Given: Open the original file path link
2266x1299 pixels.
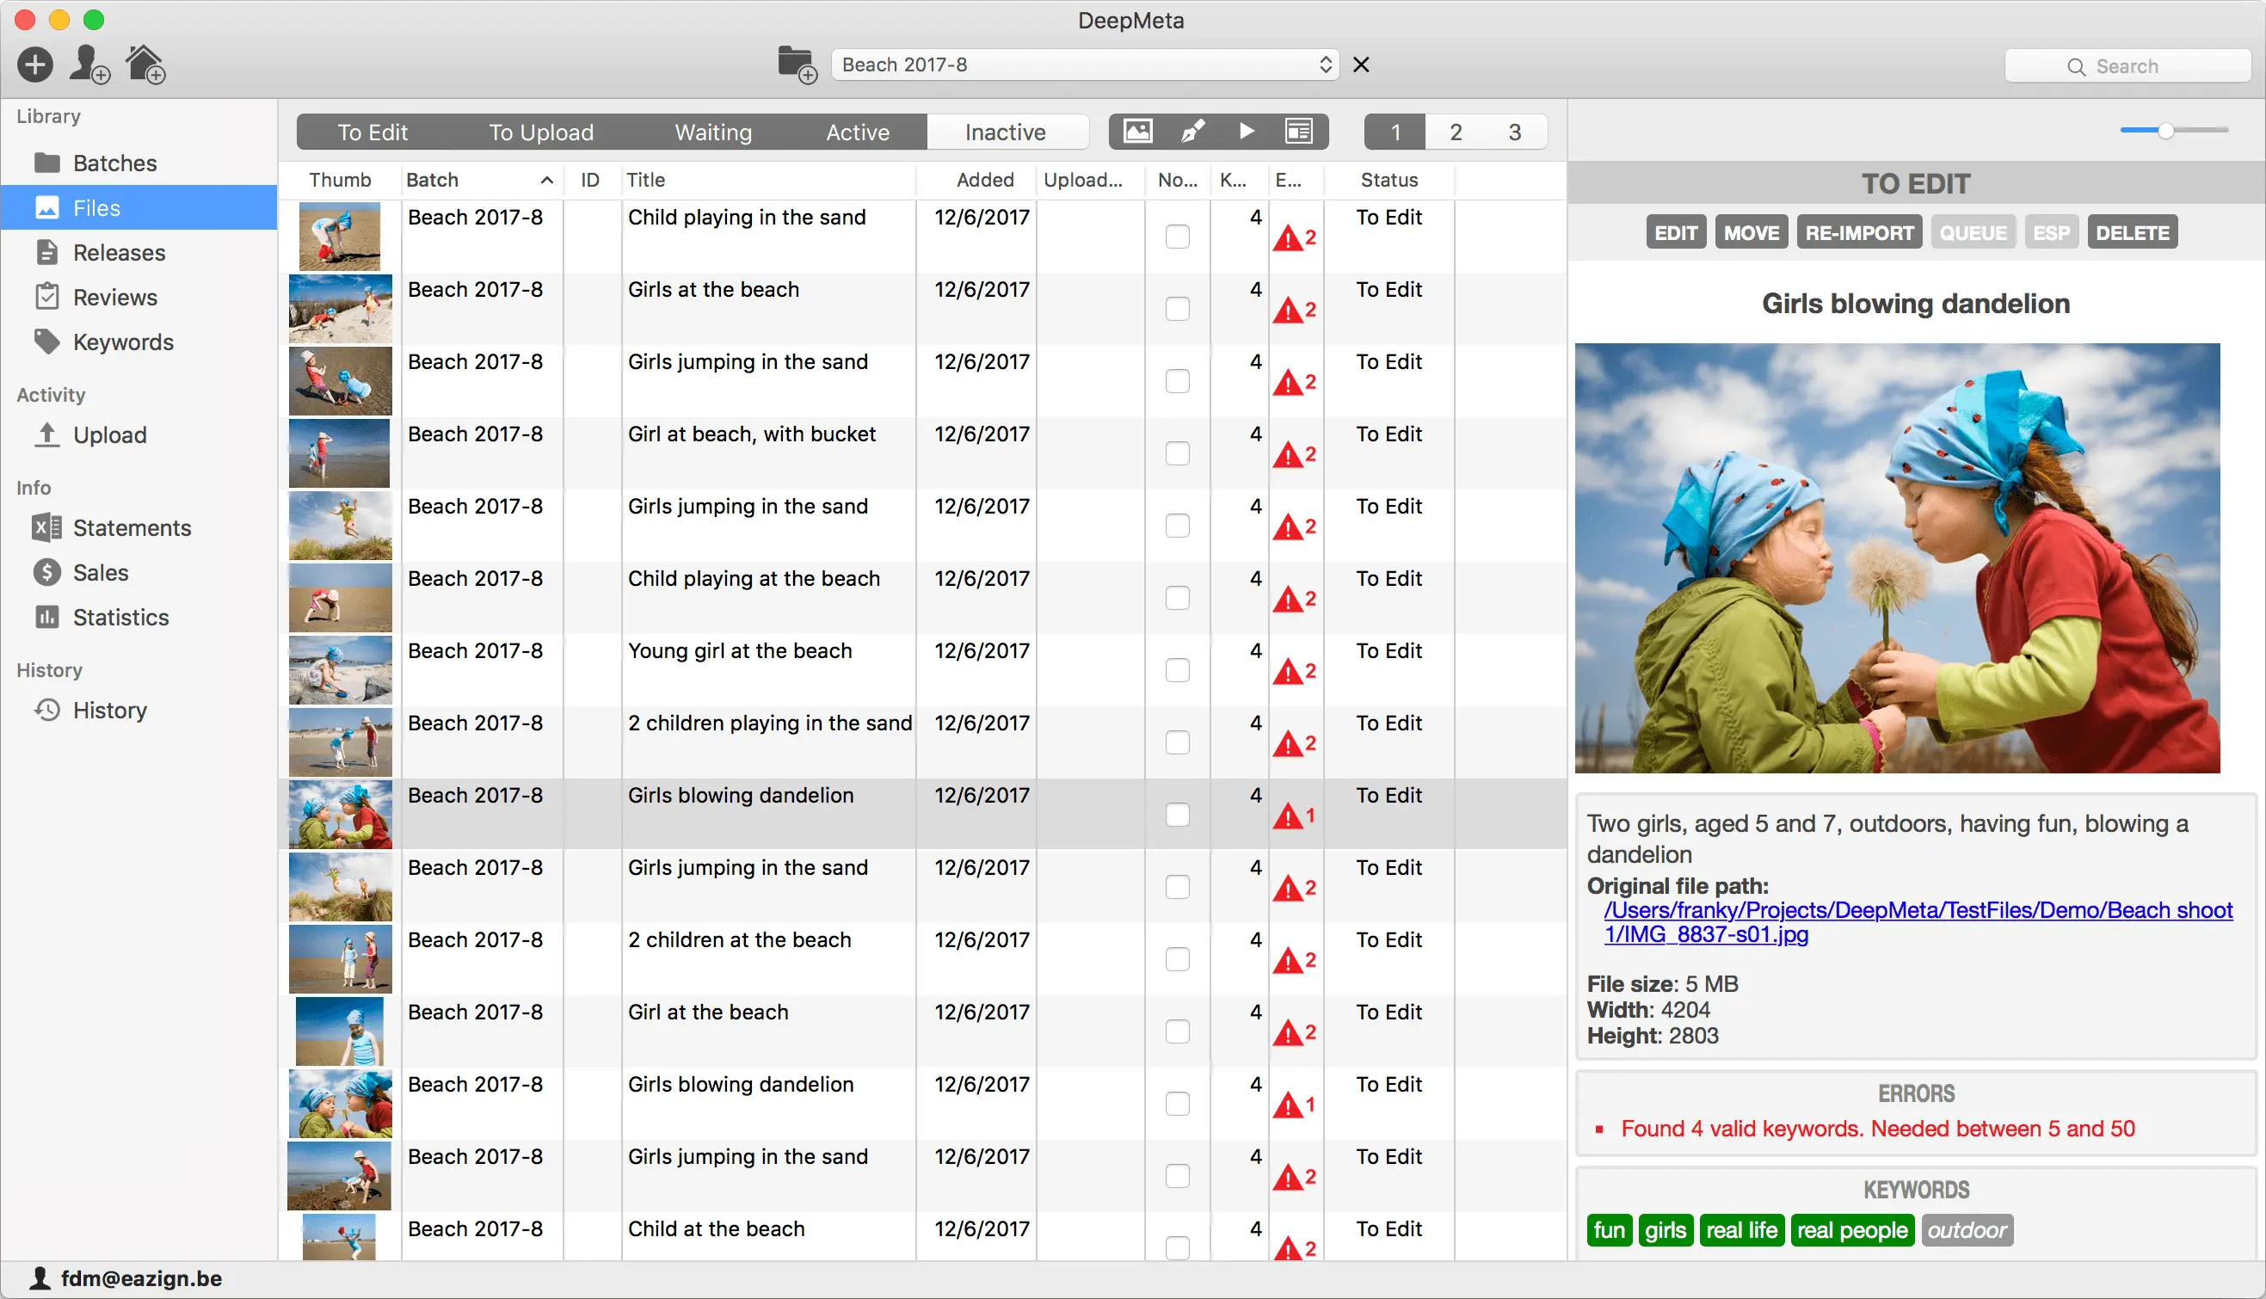Looking at the screenshot, I should [1918, 921].
